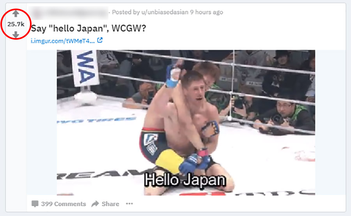Click the "Posted by" label text

click(126, 12)
